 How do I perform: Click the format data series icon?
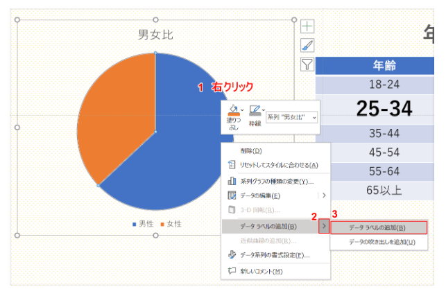coord(232,255)
